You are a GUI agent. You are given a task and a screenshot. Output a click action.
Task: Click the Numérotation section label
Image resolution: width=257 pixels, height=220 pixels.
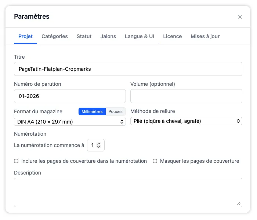tap(30, 134)
